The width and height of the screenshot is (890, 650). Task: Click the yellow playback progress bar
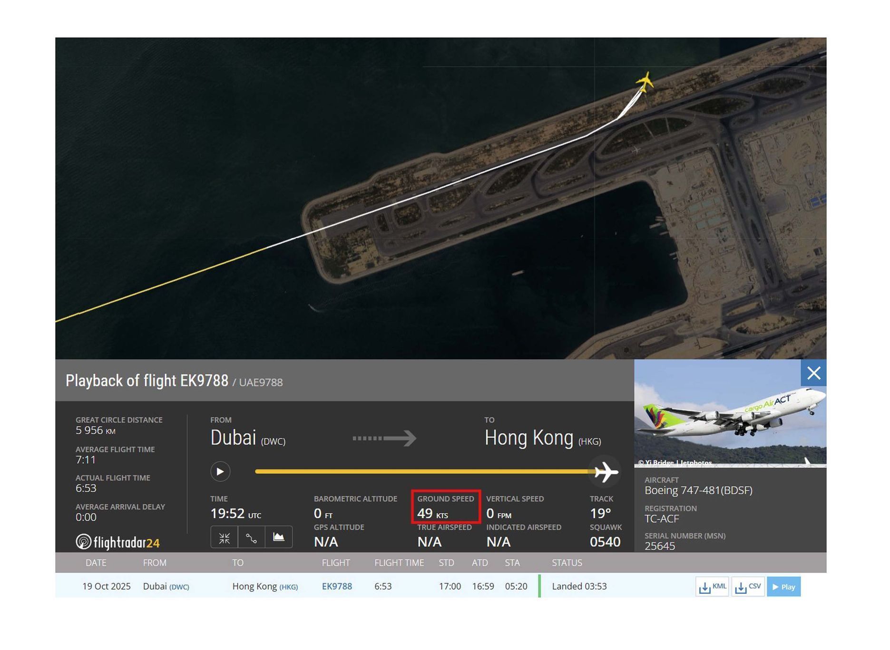pos(419,472)
